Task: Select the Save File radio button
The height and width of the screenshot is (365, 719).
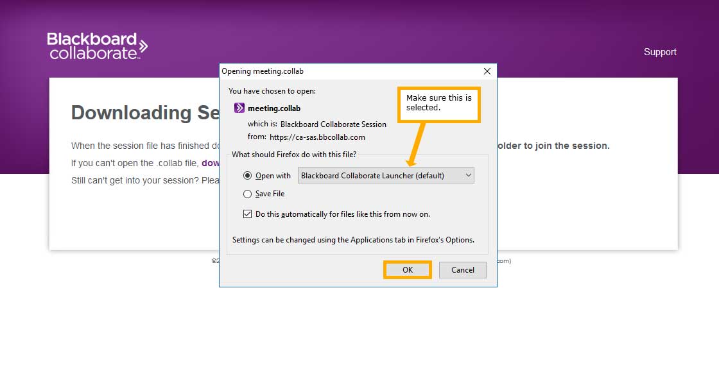Action: click(248, 194)
